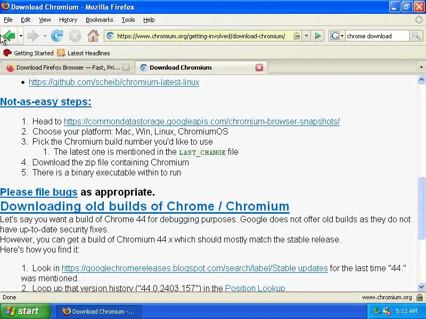Click the Getting Started bookmark icon
The height and width of the screenshot is (319, 426).
pyautogui.click(x=7, y=53)
